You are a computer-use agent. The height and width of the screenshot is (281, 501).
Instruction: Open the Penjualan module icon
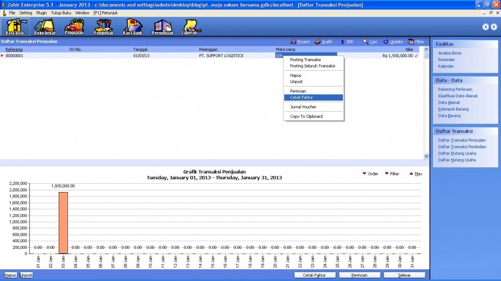(74, 26)
